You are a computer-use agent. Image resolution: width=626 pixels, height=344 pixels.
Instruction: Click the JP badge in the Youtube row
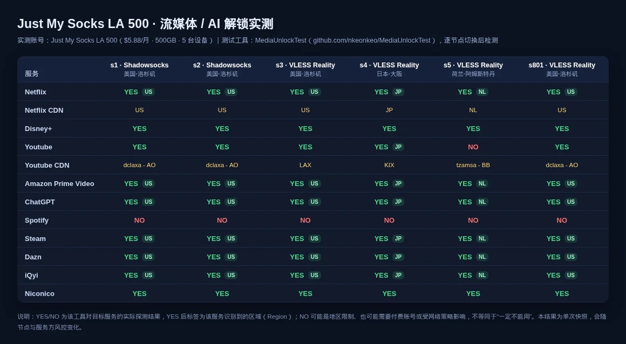(398, 147)
